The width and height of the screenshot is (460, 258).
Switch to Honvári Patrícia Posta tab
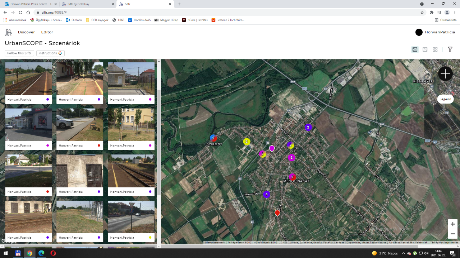pyautogui.click(x=30, y=4)
